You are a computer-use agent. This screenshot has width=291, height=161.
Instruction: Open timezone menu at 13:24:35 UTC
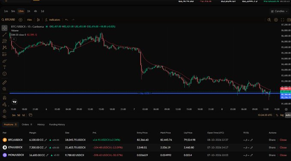click(265, 115)
